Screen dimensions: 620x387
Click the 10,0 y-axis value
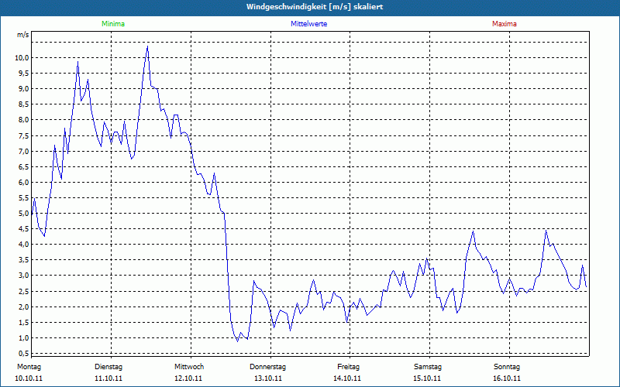coord(22,57)
